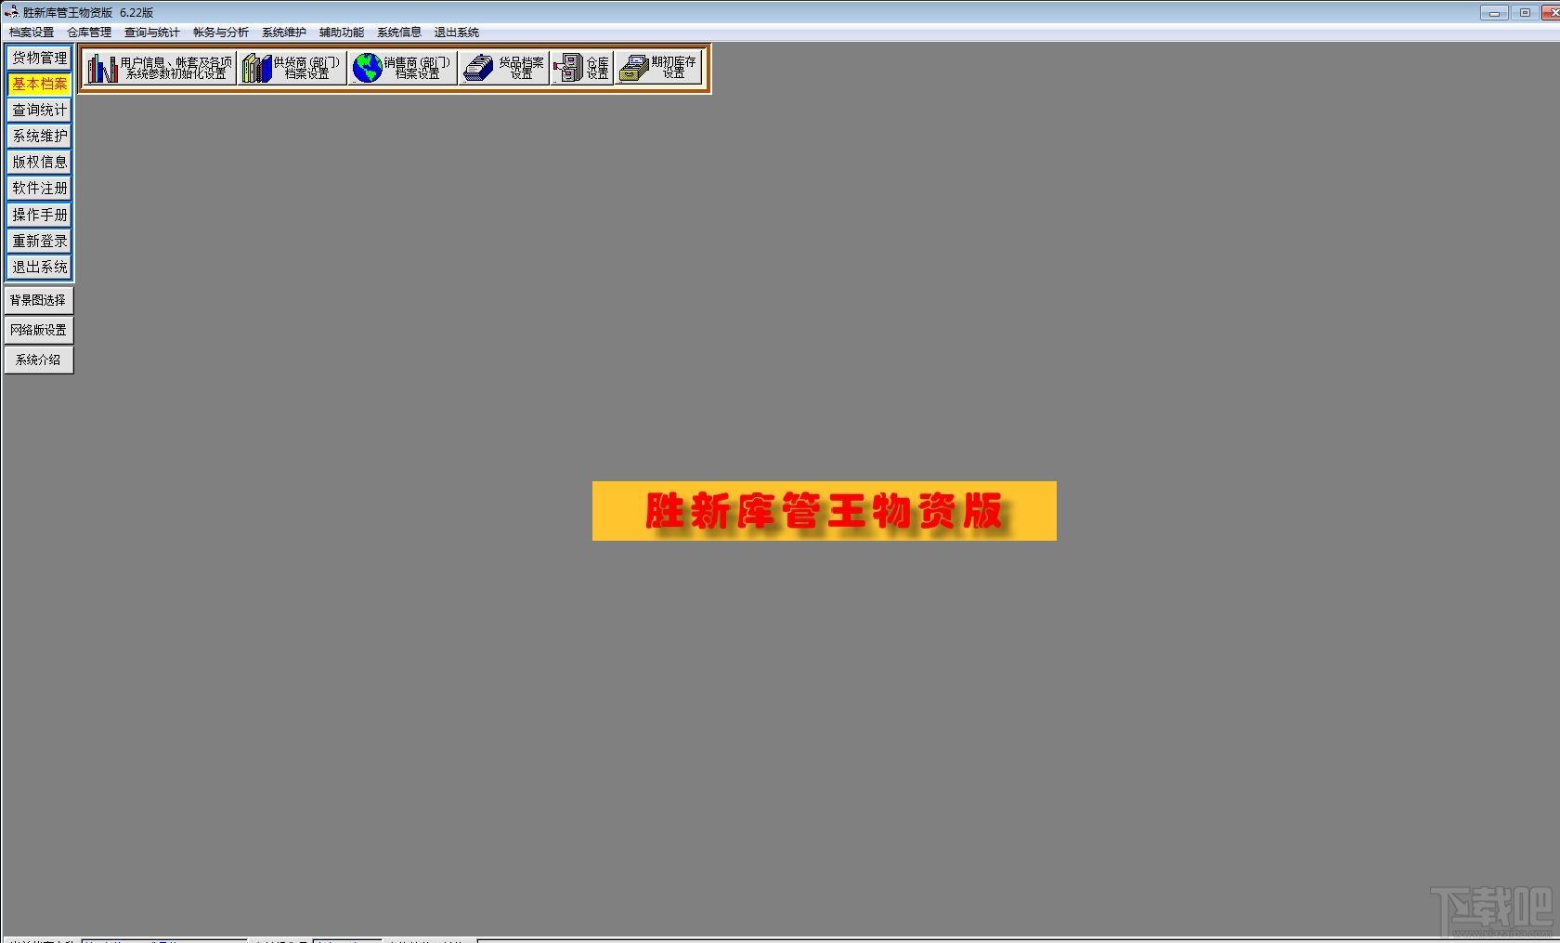Click the application icon in title bar
This screenshot has width=1560, height=943.
[11, 12]
